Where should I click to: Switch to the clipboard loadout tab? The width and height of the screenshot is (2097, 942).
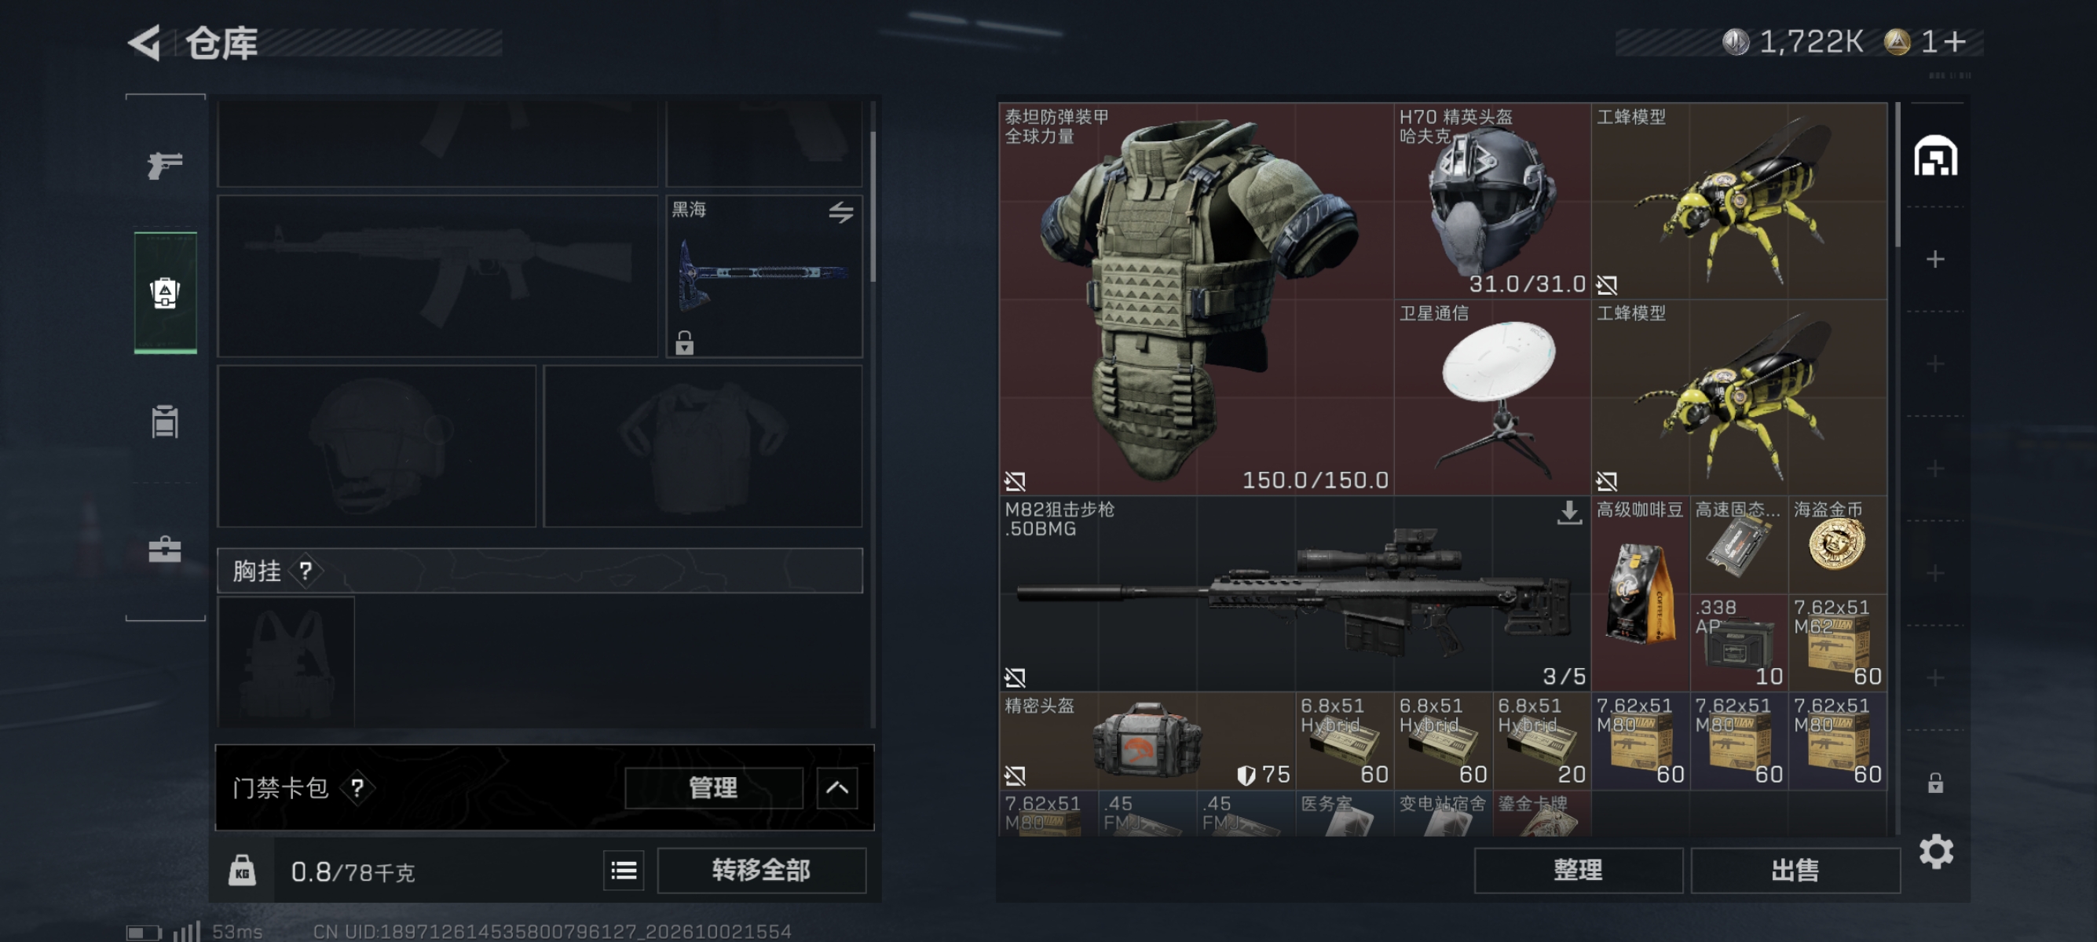[x=164, y=422]
